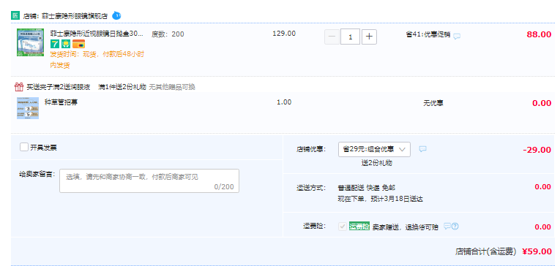Image resolution: width=560 pixels, height=266 pixels.
Task: Click the 省41:优惠促销 promotion text
Action: tap(428, 34)
